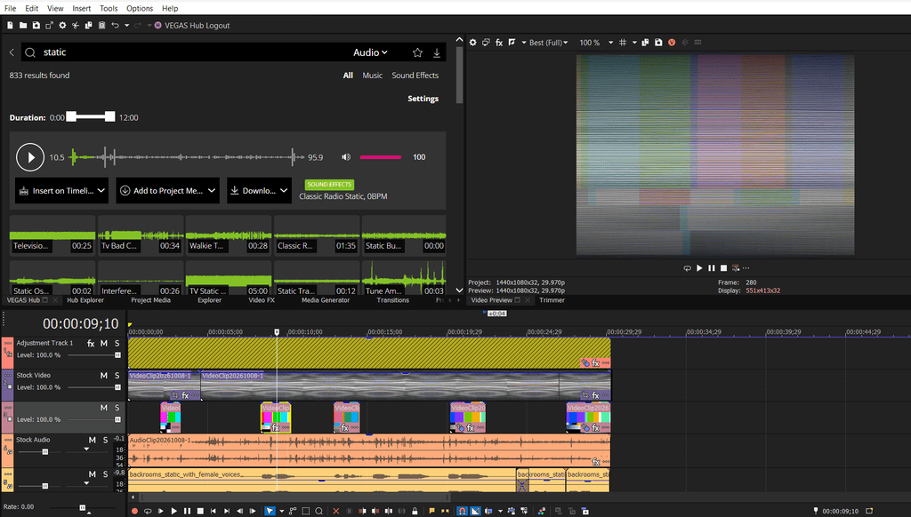The image size is (911, 517).
Task: Mute Adjustment Track 1
Action: click(x=104, y=344)
